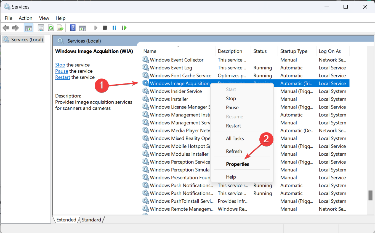Click the Properties toolbar icon

coord(41,28)
